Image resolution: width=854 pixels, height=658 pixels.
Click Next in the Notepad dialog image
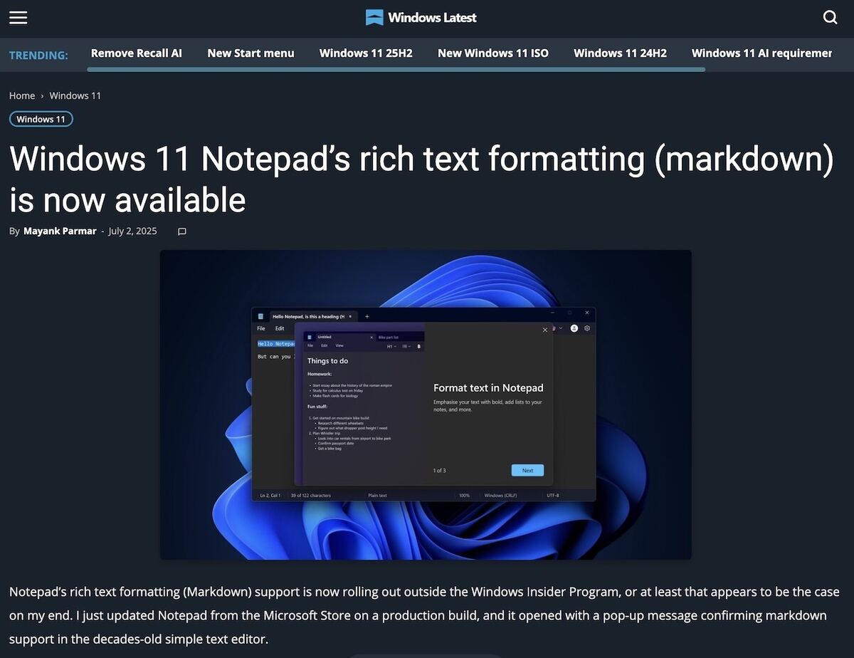[x=527, y=470]
